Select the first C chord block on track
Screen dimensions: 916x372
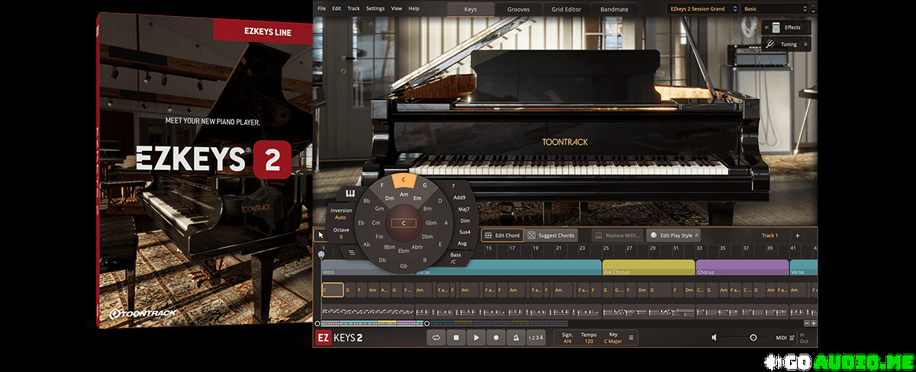point(332,290)
